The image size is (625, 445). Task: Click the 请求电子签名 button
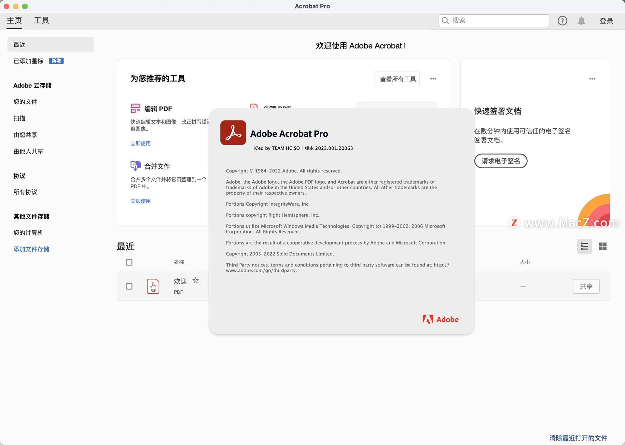(x=500, y=161)
